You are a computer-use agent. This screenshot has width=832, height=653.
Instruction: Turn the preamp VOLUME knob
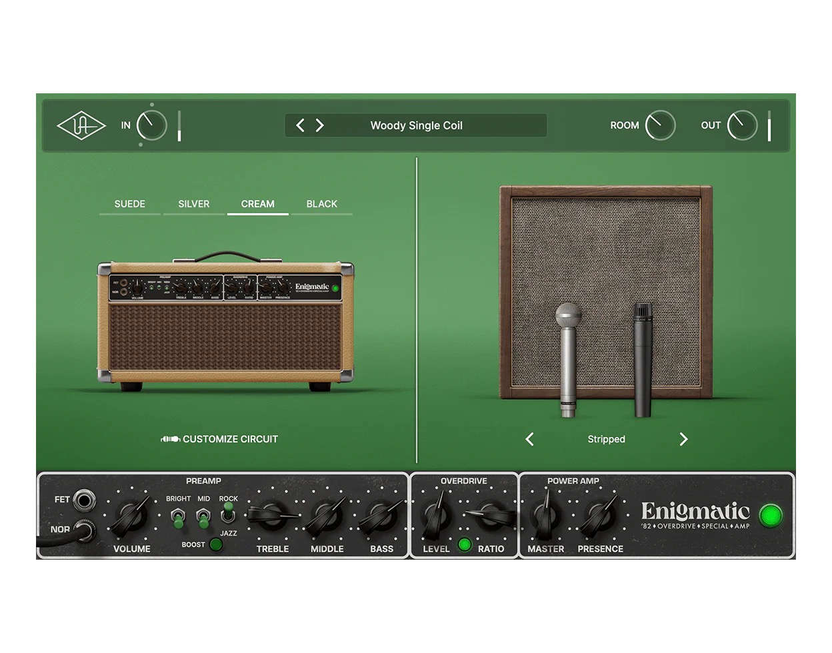[x=131, y=516]
